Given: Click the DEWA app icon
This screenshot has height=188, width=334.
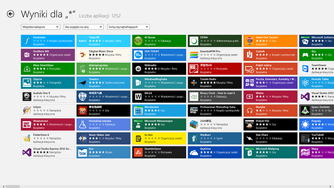Looking at the screenshot, I should 194,41.
